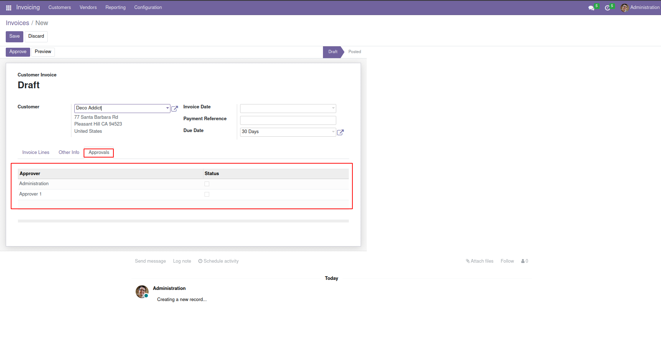Expand the Customer dropdown arrow
661x338 pixels.
pyautogui.click(x=167, y=108)
